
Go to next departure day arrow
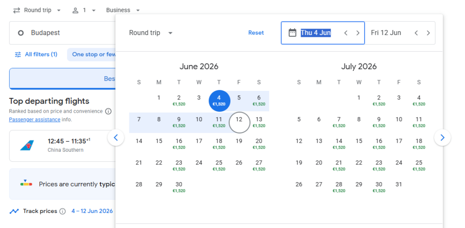click(x=358, y=33)
